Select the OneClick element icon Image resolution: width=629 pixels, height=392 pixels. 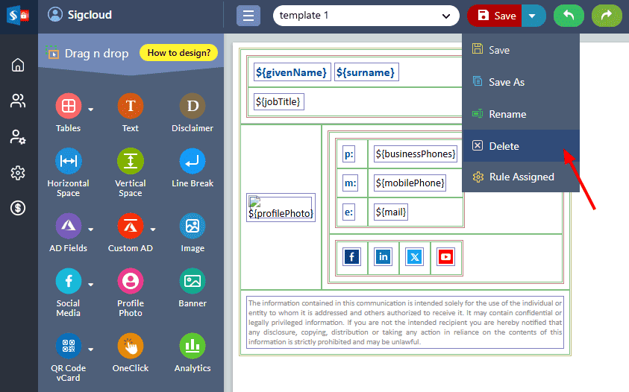[x=130, y=346]
